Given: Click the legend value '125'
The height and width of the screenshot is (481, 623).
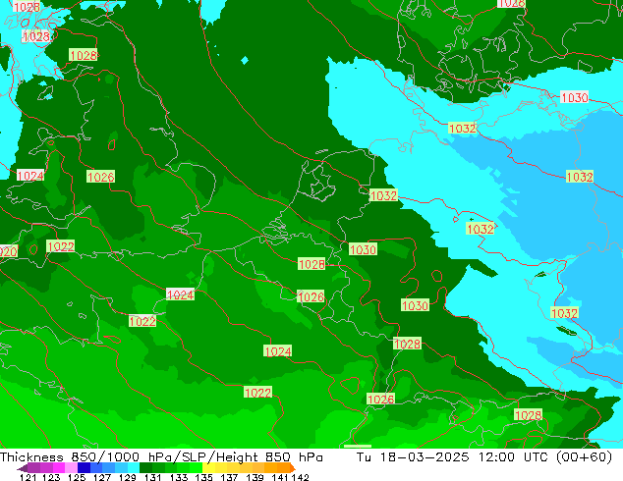Looking at the screenshot, I should click(x=77, y=477).
